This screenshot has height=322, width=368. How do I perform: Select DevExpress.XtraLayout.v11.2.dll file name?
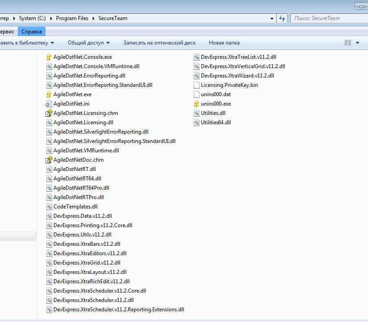(90, 272)
